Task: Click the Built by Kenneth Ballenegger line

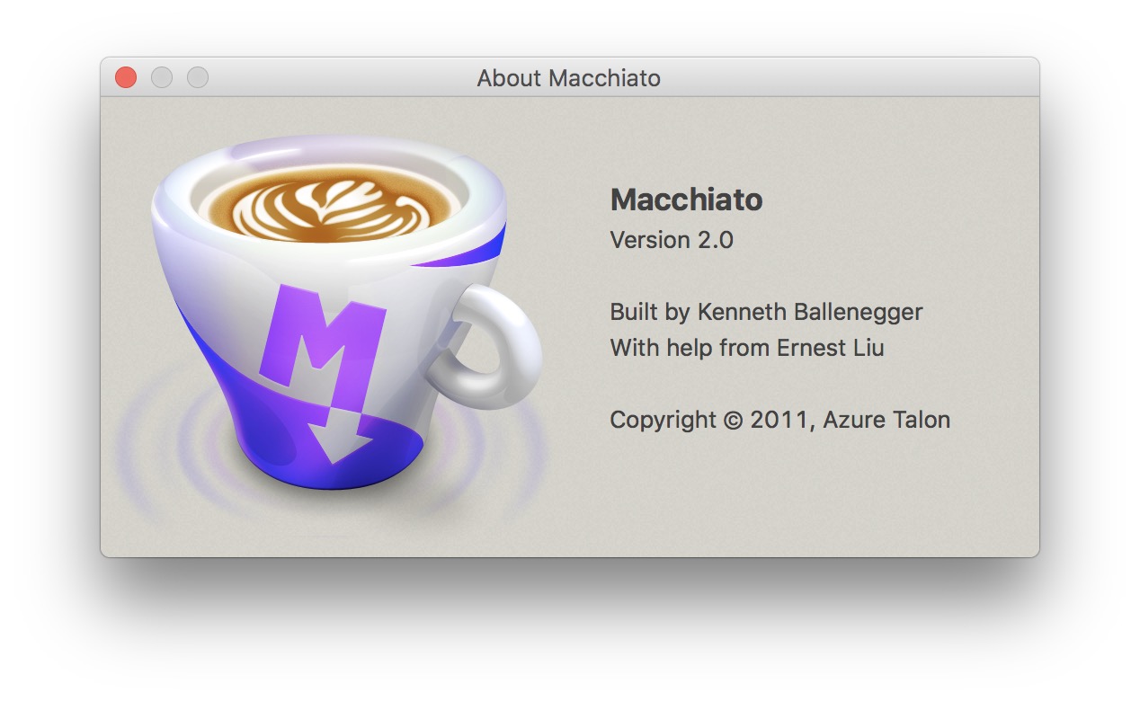Action: coord(766,313)
